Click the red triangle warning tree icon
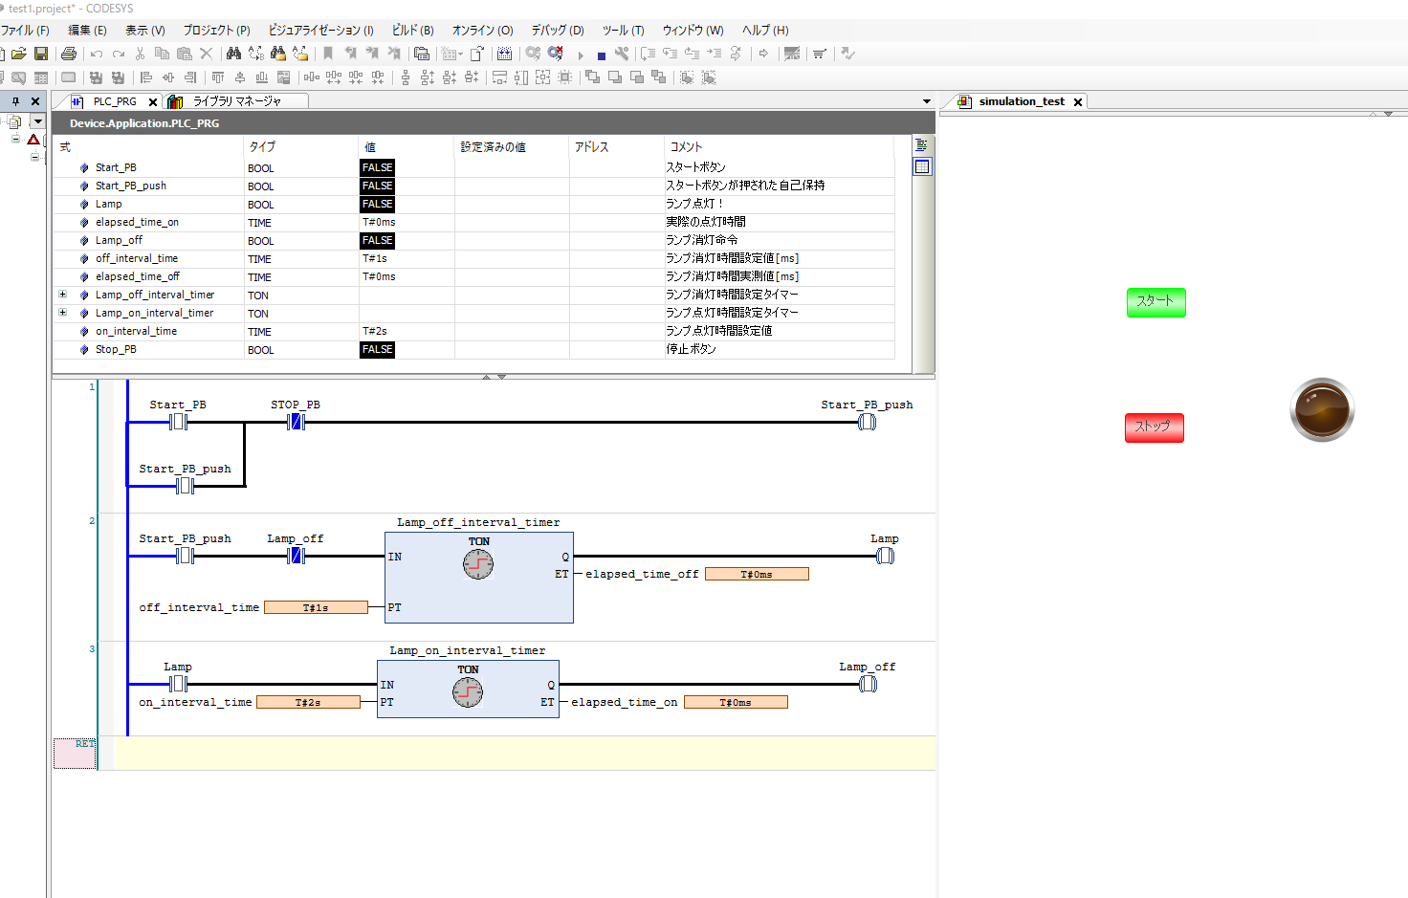Screen dimensions: 1408x898 tap(33, 140)
